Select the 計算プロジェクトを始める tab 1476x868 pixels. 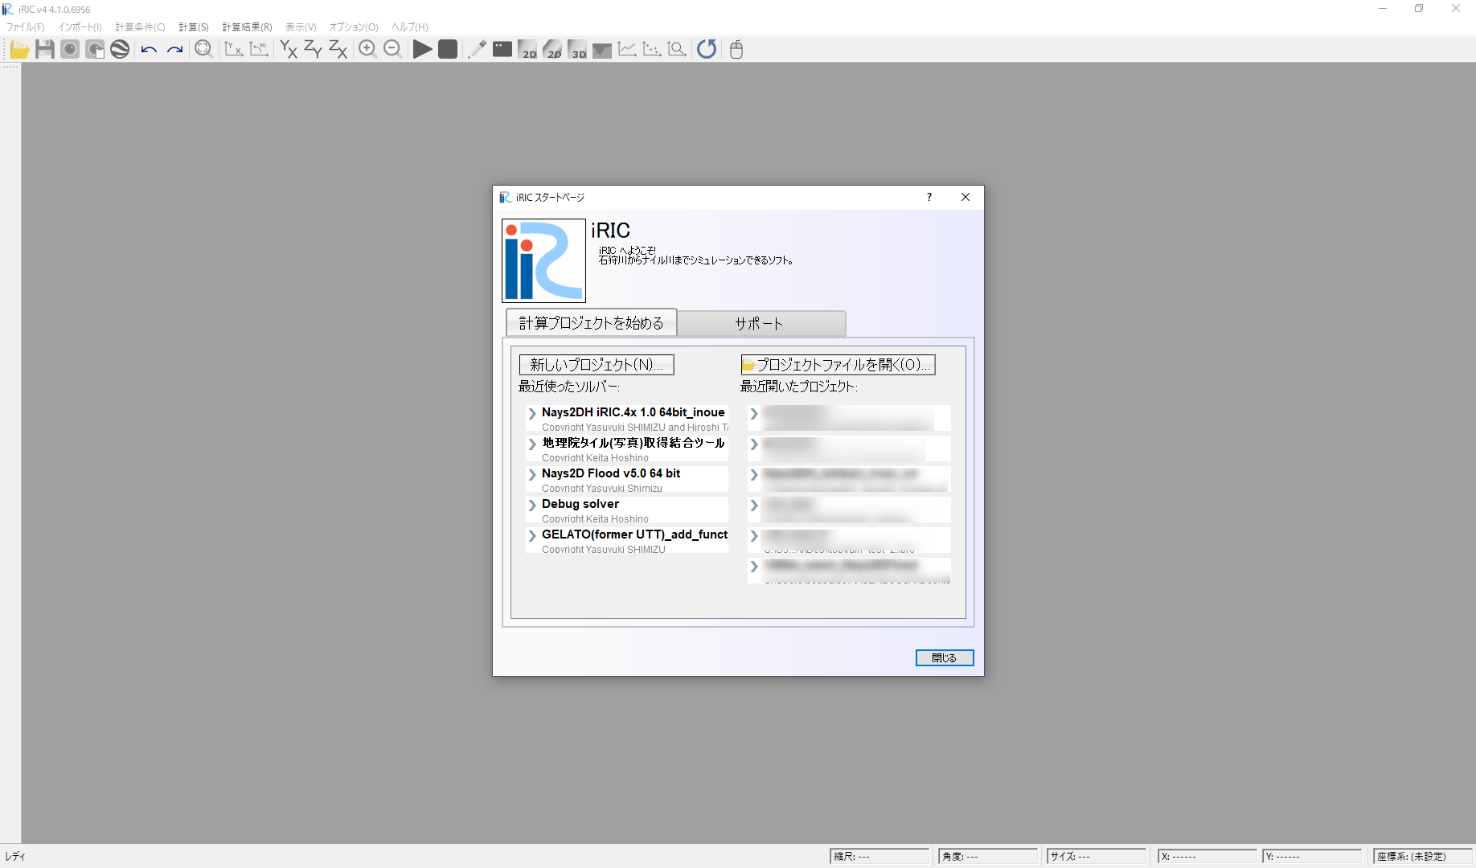coord(592,323)
